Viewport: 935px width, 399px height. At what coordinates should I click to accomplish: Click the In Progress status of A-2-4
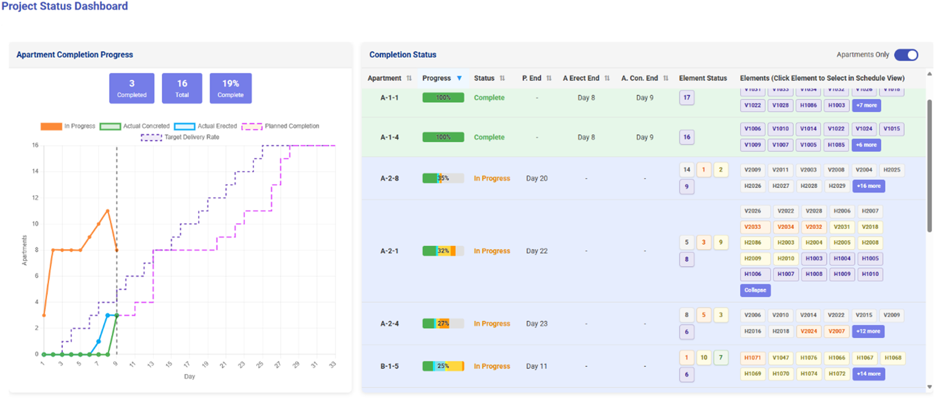point(492,323)
